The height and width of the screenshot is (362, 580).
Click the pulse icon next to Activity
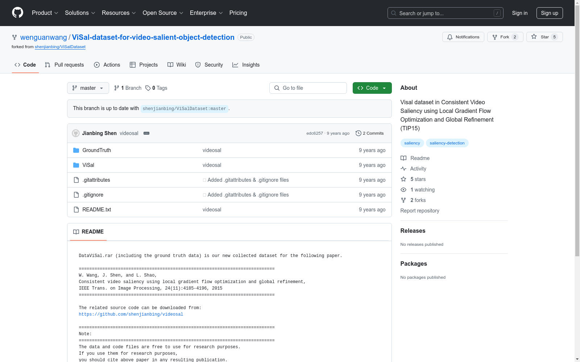pyautogui.click(x=403, y=169)
